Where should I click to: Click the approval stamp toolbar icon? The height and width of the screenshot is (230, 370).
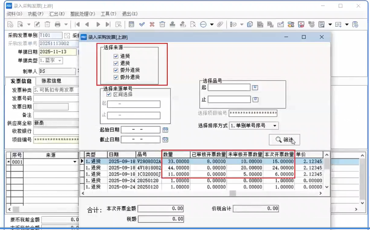173,24
